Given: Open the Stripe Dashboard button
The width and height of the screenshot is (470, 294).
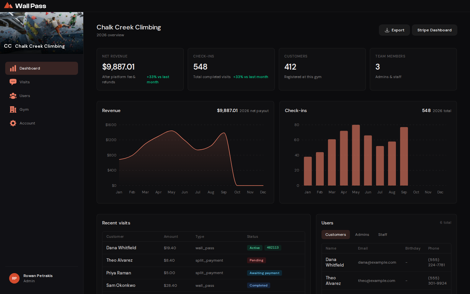Looking at the screenshot, I should tap(434, 30).
